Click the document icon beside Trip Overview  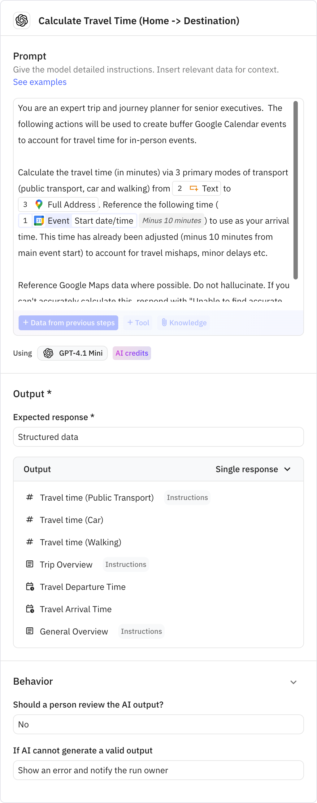pyautogui.click(x=30, y=564)
